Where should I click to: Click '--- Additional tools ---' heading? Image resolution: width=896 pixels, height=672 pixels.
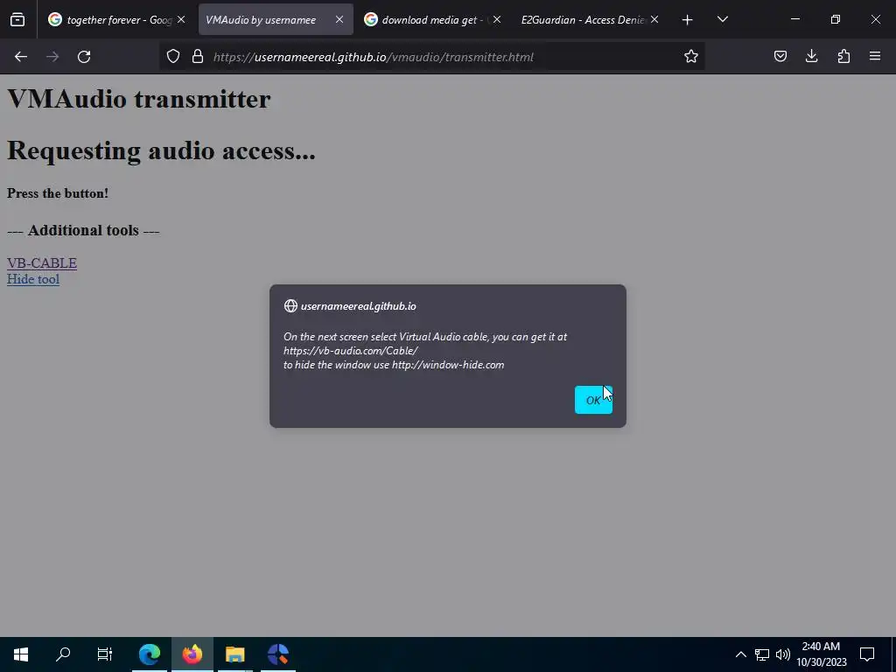coord(83,230)
